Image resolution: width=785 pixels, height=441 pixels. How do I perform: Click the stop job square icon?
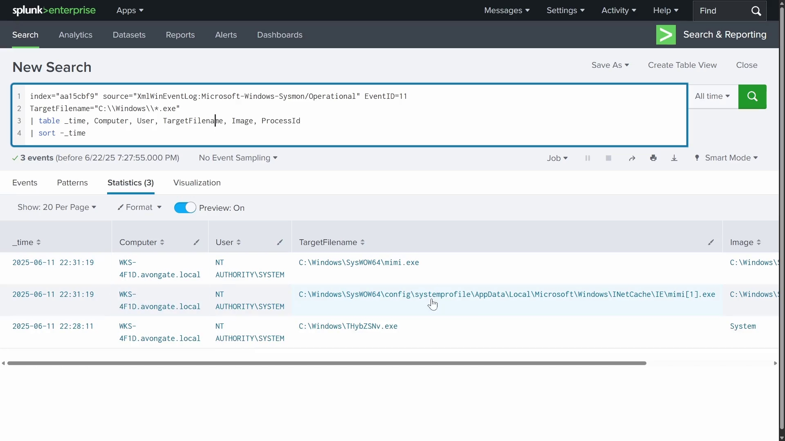coord(608,158)
